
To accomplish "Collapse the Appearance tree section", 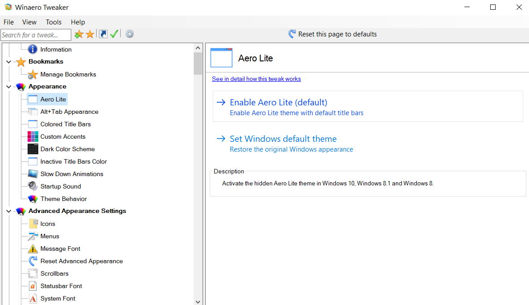I will [x=9, y=87].
